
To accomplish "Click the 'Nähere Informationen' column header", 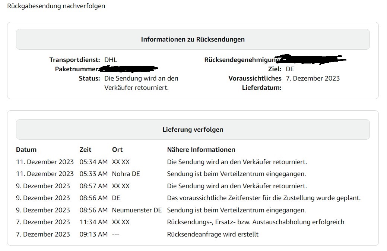I will point(201,150).
